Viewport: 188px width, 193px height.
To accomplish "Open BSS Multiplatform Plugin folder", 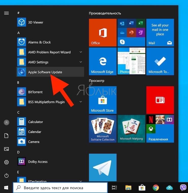I will 50,102.
